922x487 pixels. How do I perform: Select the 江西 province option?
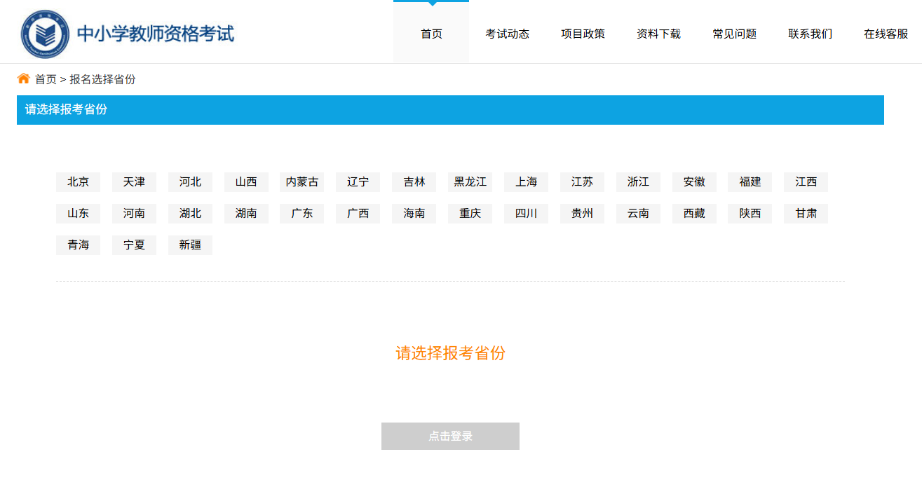806,182
